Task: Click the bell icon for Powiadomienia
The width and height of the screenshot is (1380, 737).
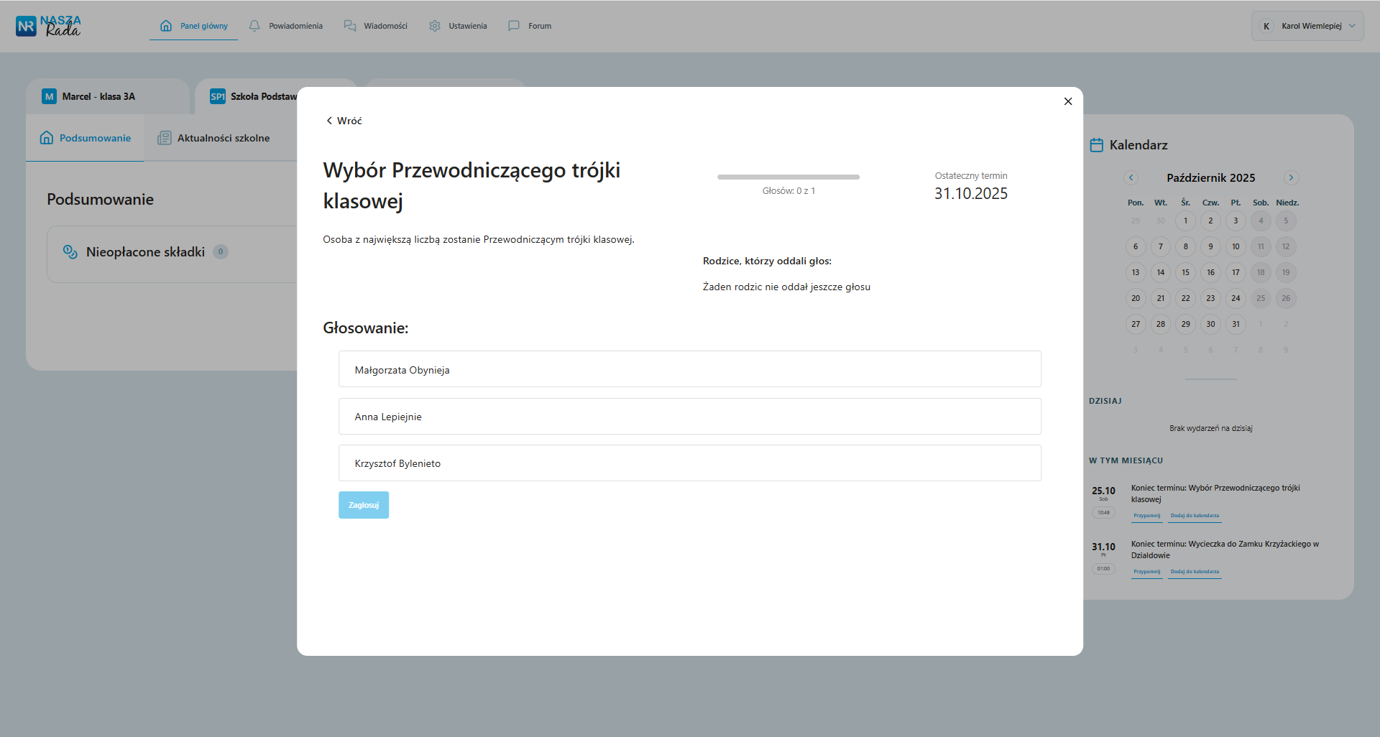Action: click(254, 26)
